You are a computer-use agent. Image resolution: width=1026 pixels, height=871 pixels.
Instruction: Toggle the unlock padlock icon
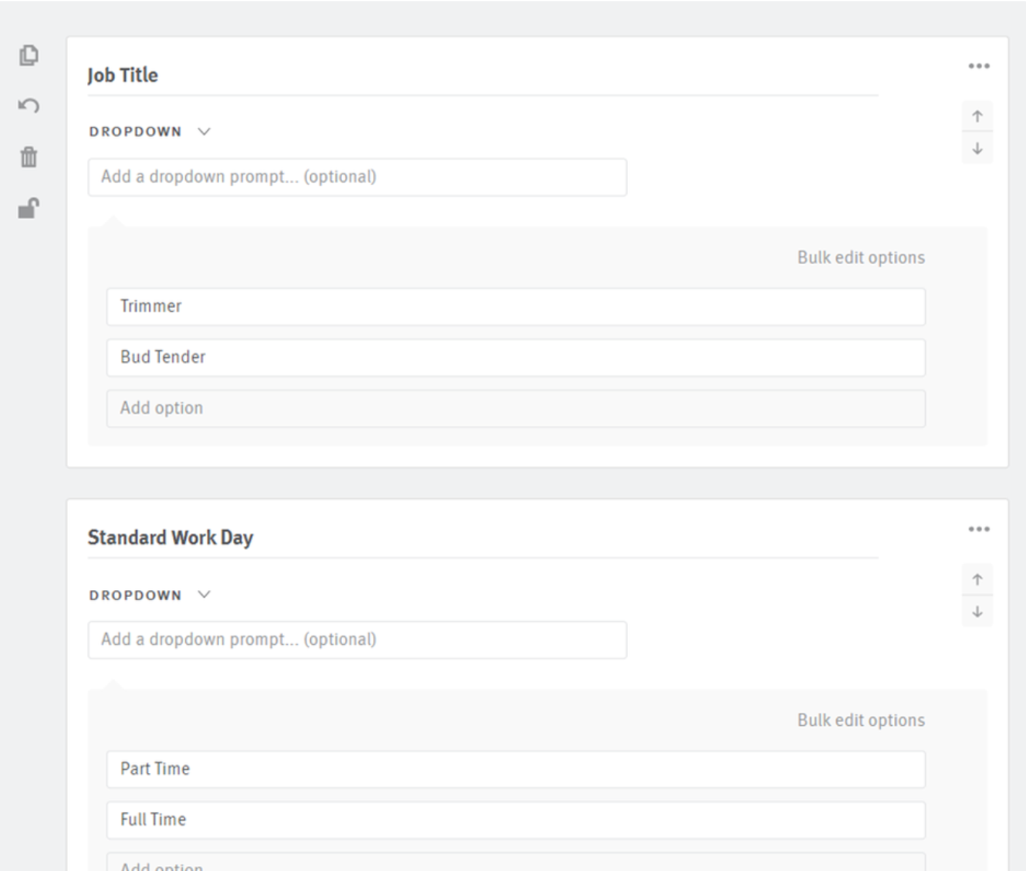click(x=29, y=208)
